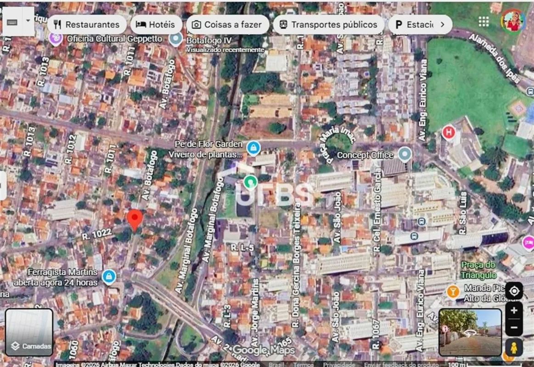
Task: Open Pé de Flor Garden shop marker
Action: [x=253, y=148]
